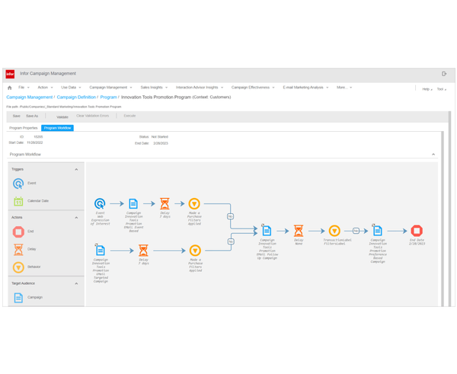Click the Save button
The height and width of the screenshot is (374, 457).
[16, 116]
